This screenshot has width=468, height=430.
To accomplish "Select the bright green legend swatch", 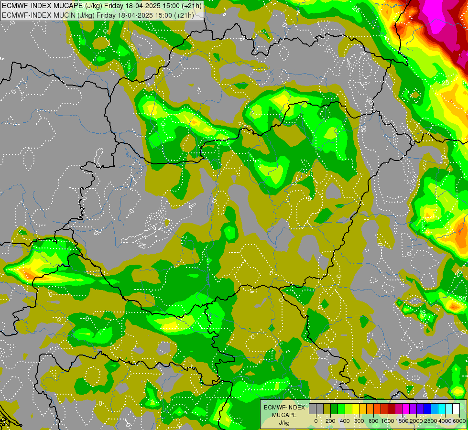I will [341, 409].
